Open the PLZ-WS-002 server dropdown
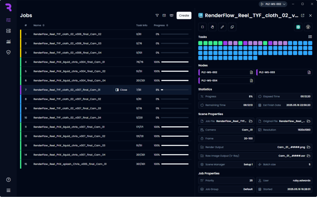Viewport: 317px width, 197px height. click(x=273, y=4)
